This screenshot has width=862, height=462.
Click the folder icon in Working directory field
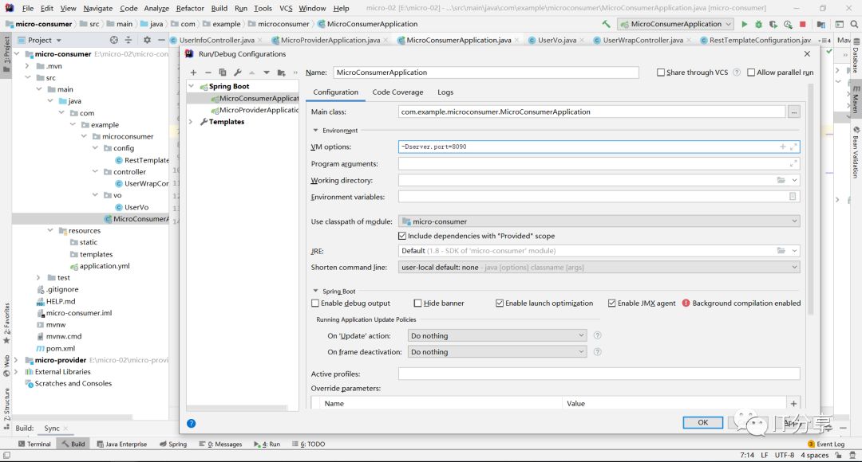781,180
